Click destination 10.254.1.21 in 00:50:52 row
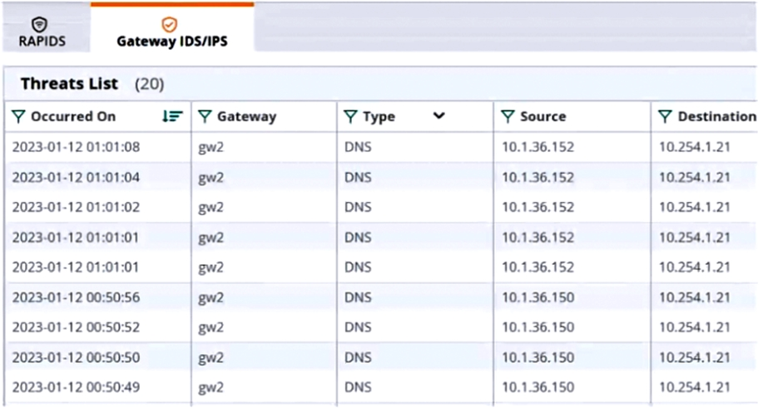 pyautogui.click(x=695, y=327)
